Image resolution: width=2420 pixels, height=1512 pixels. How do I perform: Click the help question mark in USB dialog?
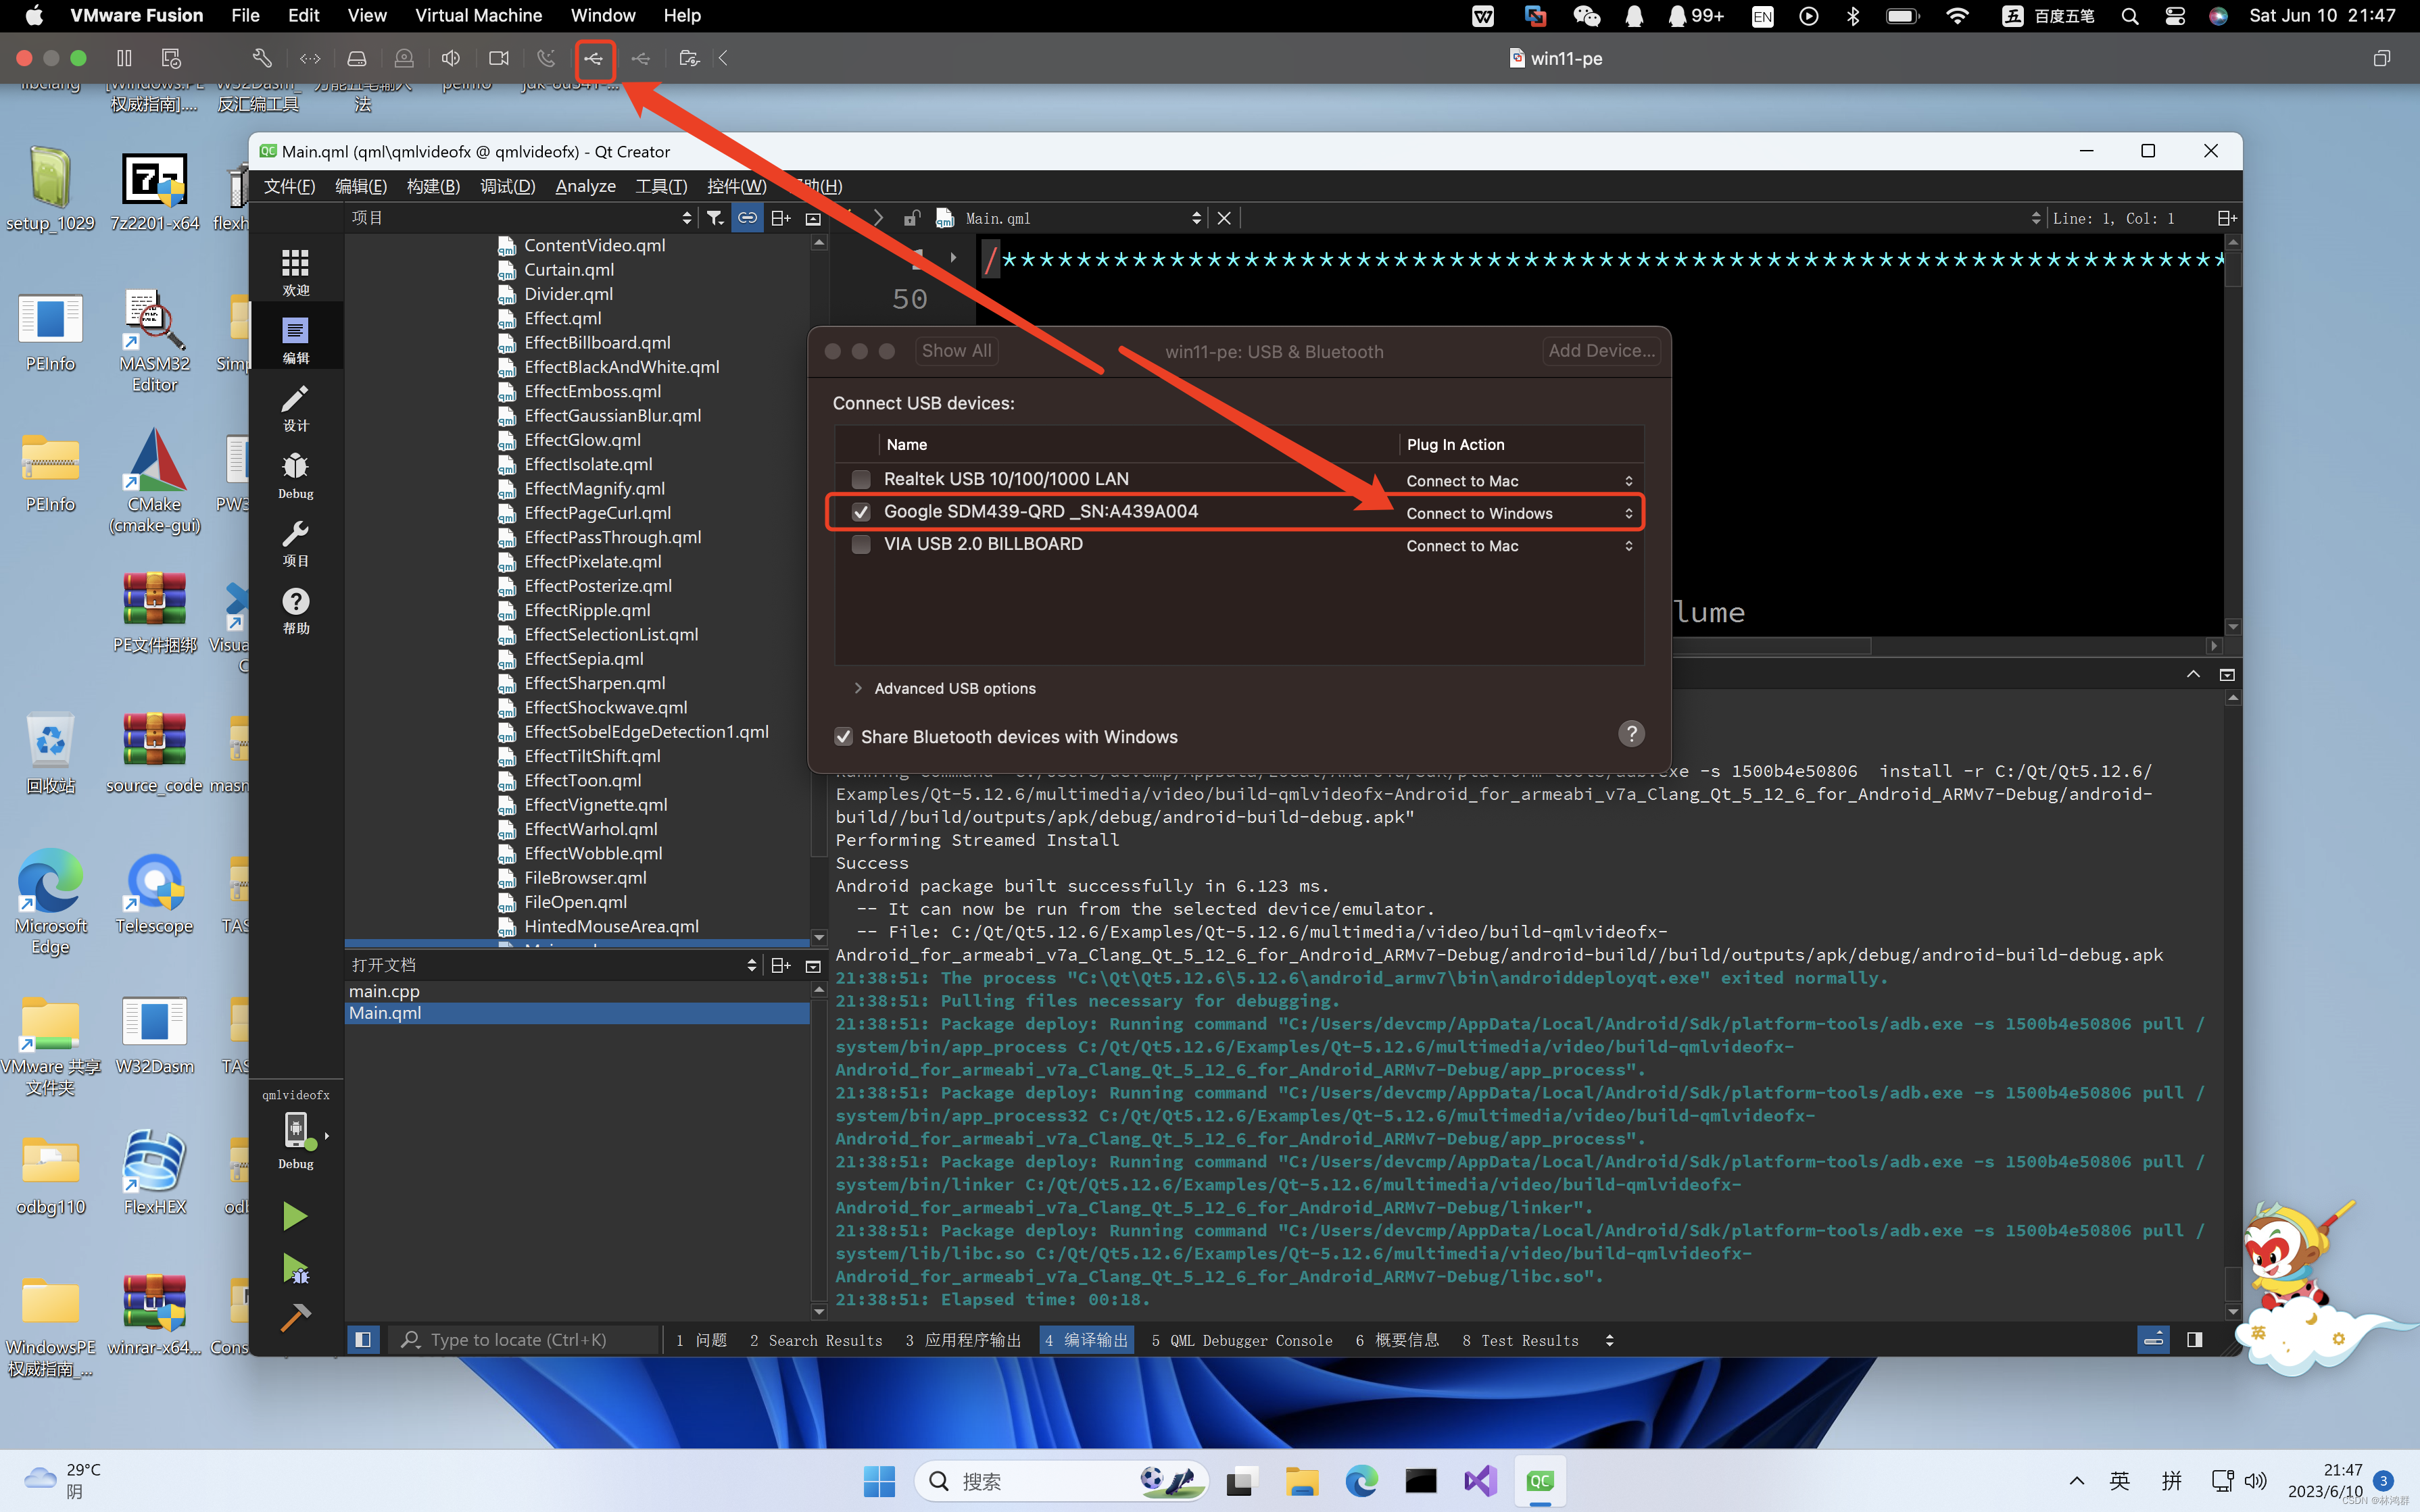(1630, 734)
